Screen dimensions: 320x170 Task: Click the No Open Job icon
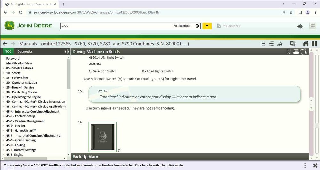click(219, 26)
